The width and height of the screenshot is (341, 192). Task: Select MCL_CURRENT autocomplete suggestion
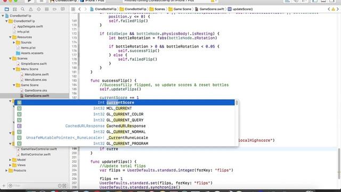(124, 108)
